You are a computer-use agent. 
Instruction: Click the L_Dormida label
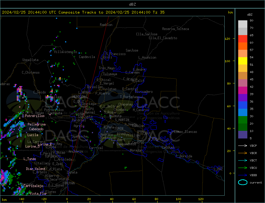point(184,156)
